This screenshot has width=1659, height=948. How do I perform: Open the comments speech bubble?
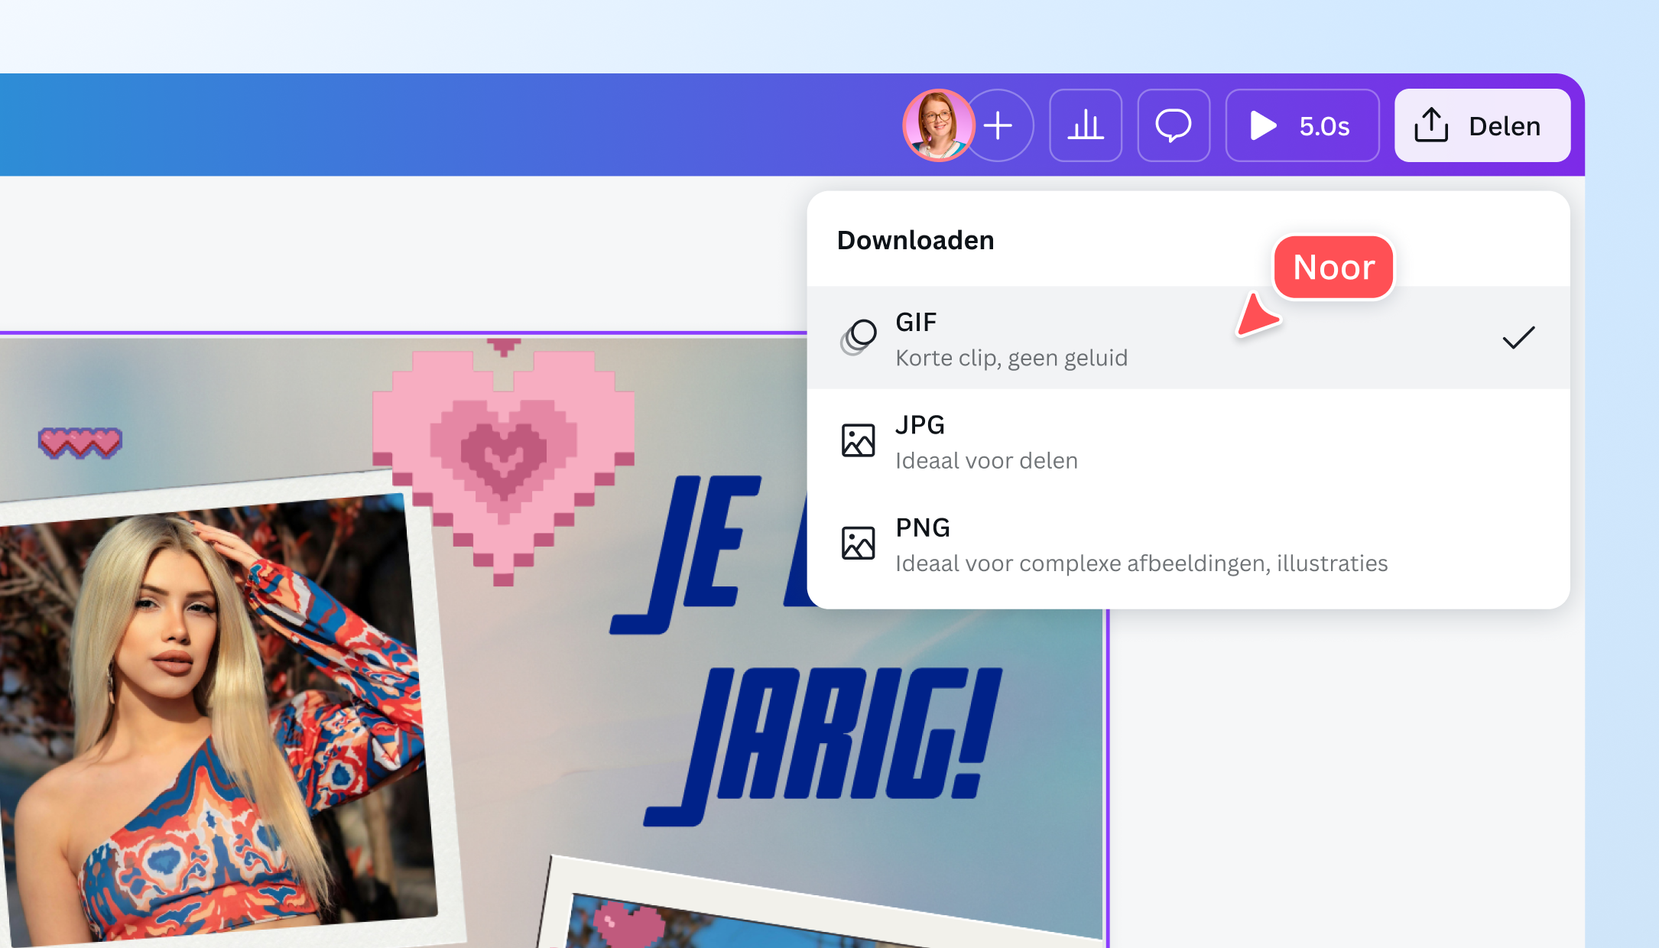pyautogui.click(x=1174, y=125)
